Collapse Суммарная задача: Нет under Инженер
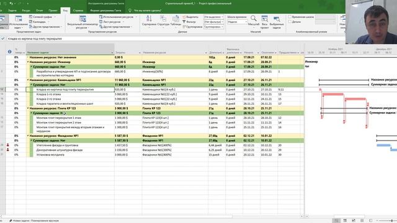 32,67
